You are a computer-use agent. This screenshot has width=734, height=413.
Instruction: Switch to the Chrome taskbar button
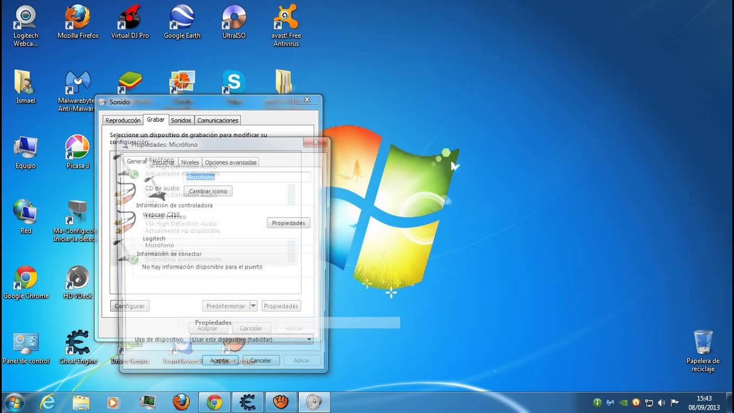(x=214, y=403)
